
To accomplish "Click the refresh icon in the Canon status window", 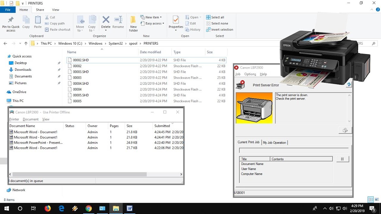I will [349, 84].
